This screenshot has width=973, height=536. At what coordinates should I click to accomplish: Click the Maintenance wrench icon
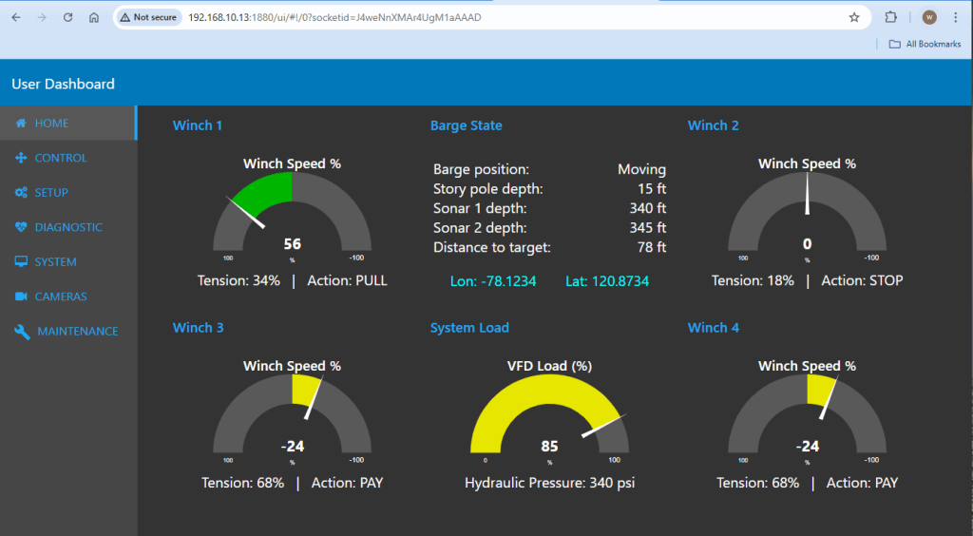(x=22, y=332)
